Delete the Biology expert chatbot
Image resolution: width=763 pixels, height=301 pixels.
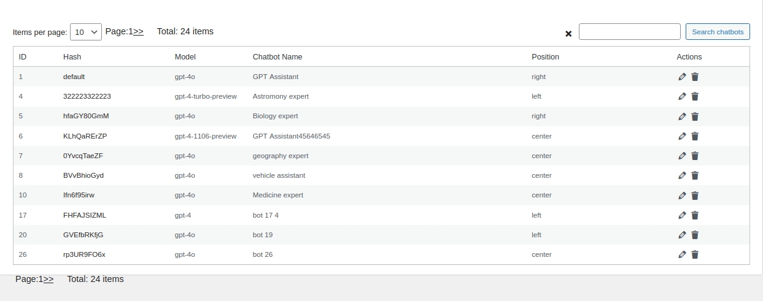(695, 116)
